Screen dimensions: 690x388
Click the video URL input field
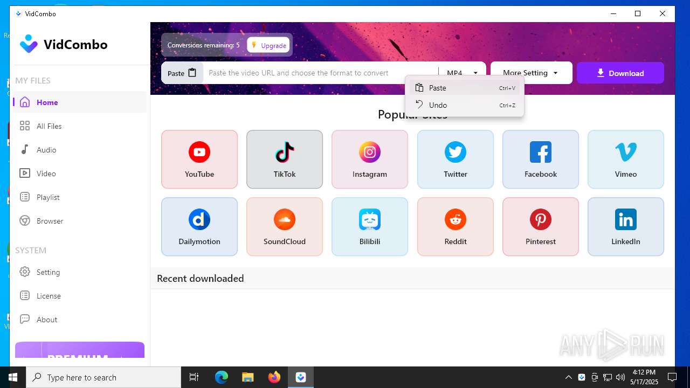coord(320,73)
